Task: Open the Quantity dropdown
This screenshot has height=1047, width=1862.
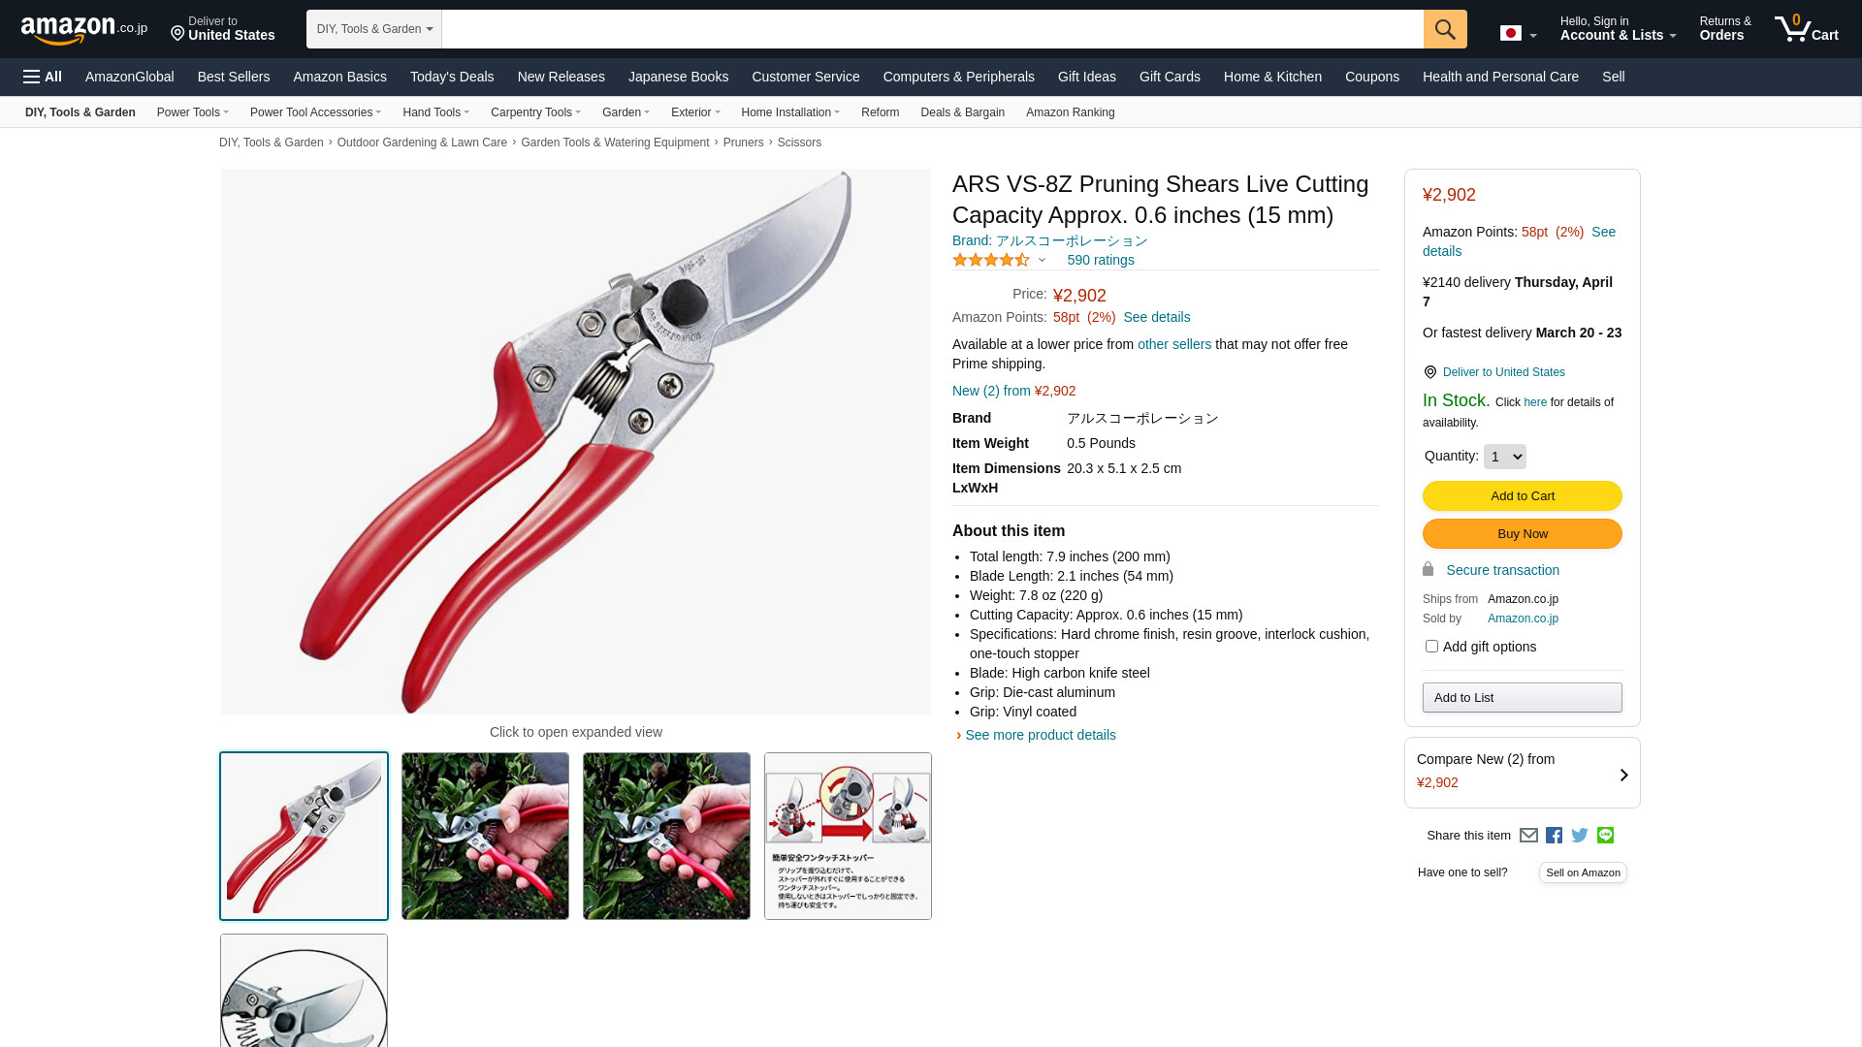Action: click(1505, 457)
